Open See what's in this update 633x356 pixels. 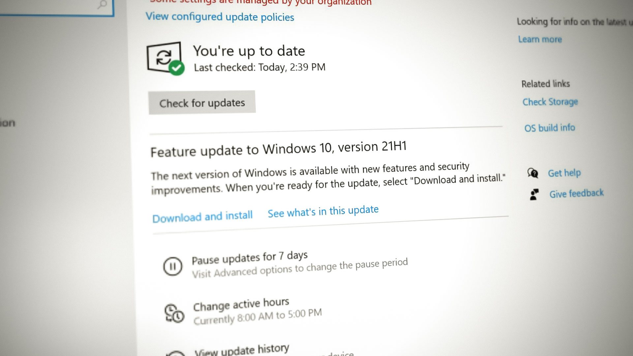tap(323, 211)
